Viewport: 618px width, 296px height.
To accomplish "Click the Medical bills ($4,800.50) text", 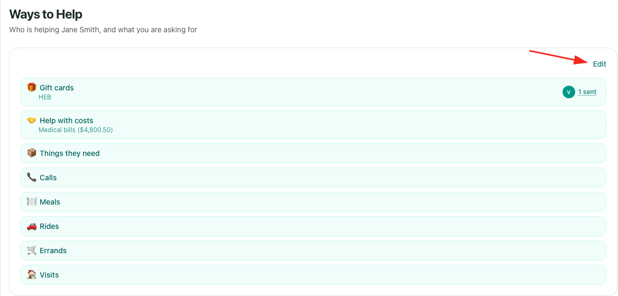I will (x=76, y=129).
